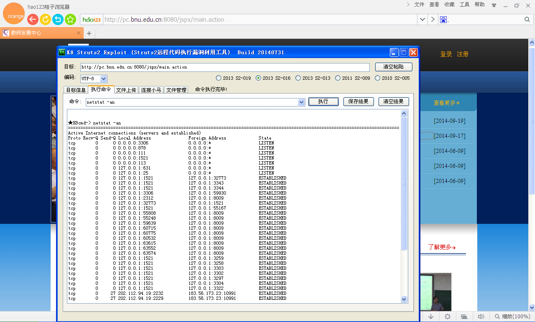Click the output pane vertical scrollbar thumb
The height and width of the screenshot is (322, 535).
pyautogui.click(x=404, y=183)
